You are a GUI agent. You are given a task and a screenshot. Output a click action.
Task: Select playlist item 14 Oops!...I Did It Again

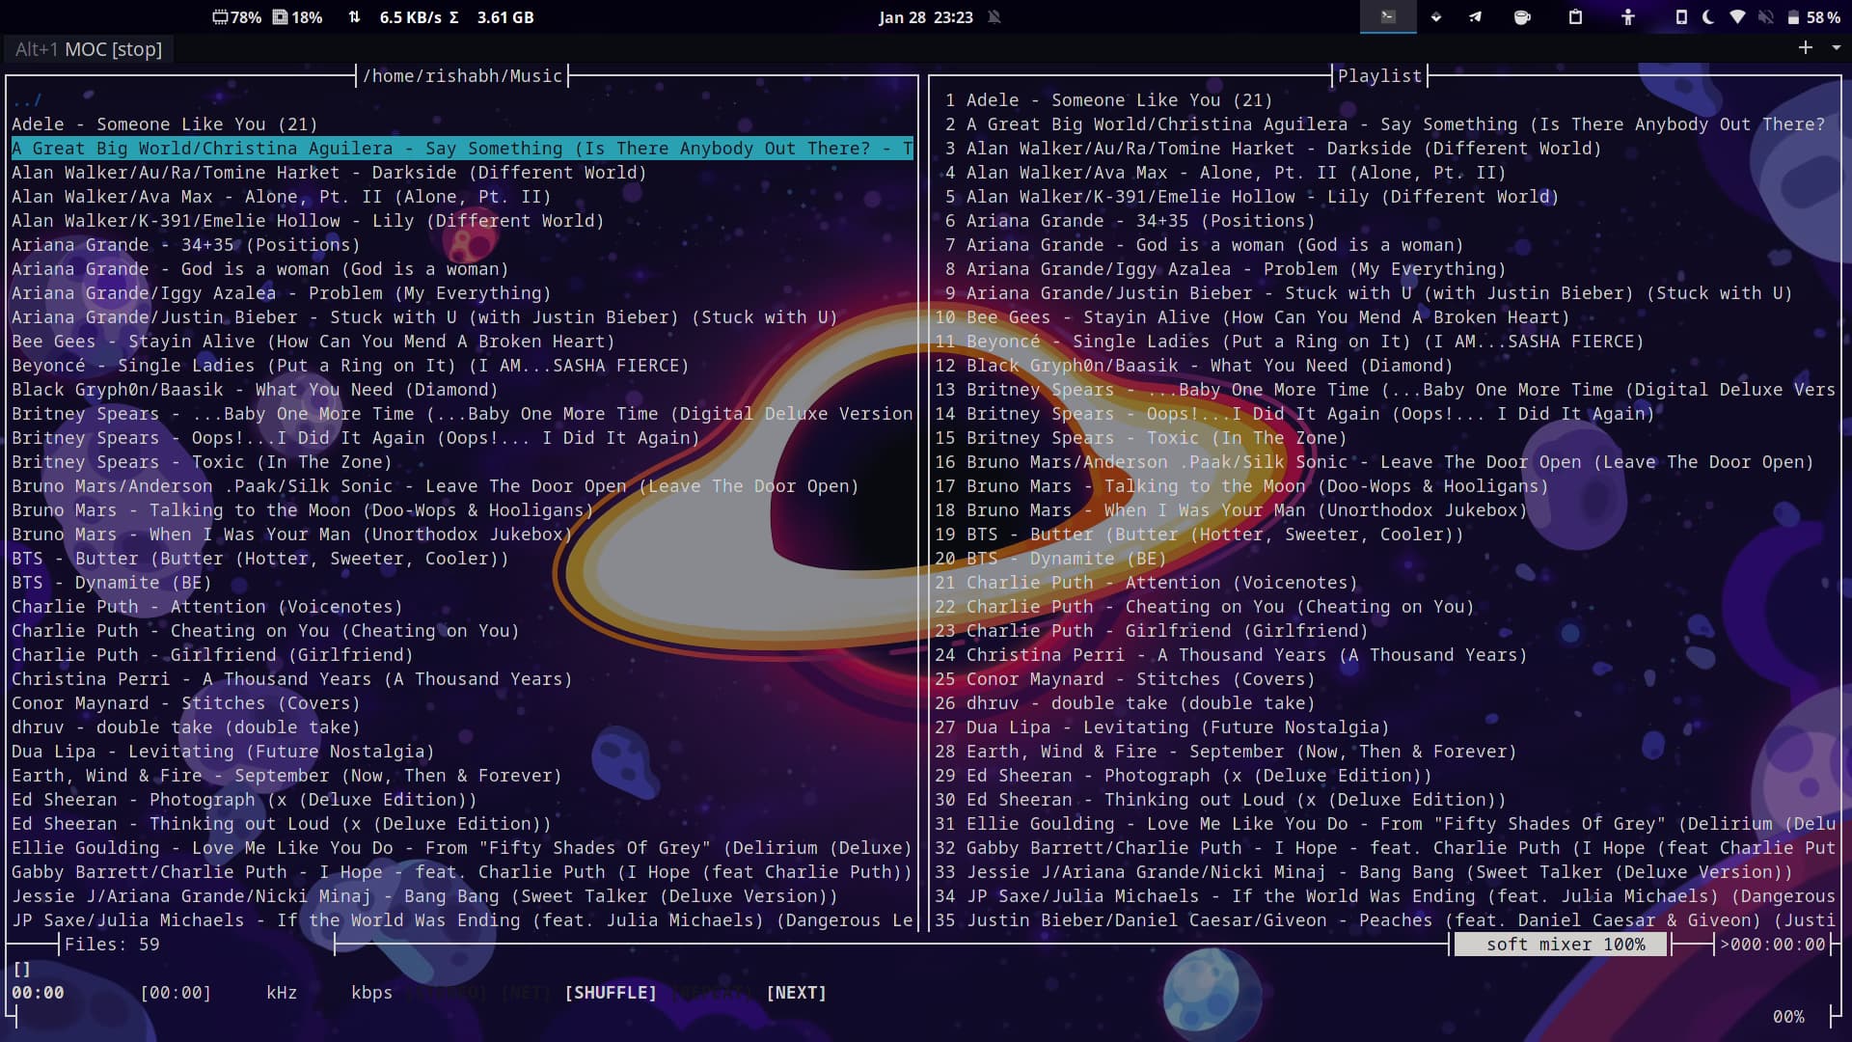pos(1294,414)
